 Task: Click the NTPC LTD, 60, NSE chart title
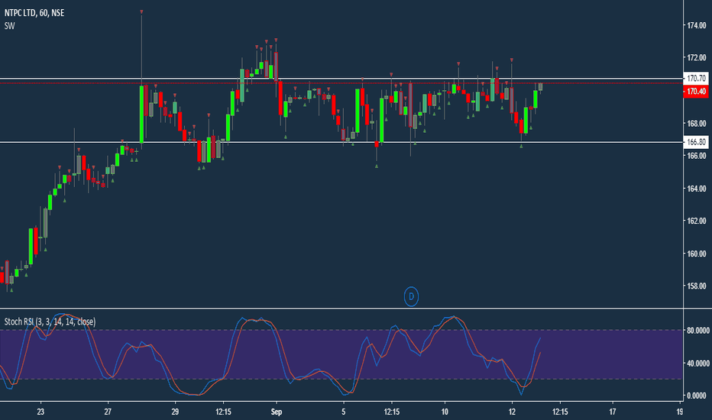[34, 13]
